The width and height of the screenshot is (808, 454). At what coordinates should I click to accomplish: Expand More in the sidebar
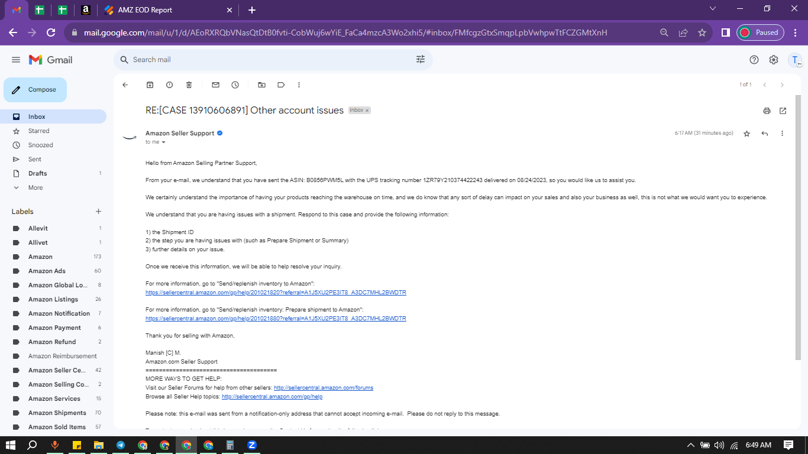click(x=53, y=188)
